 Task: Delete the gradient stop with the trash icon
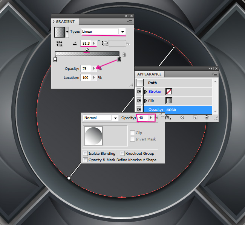point(124,55)
